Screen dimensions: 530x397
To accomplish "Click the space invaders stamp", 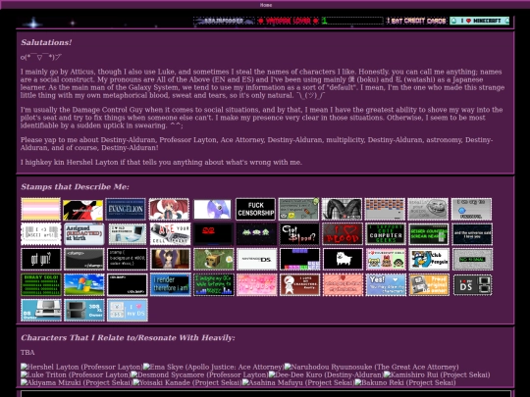I will pyautogui.click(x=256, y=234).
